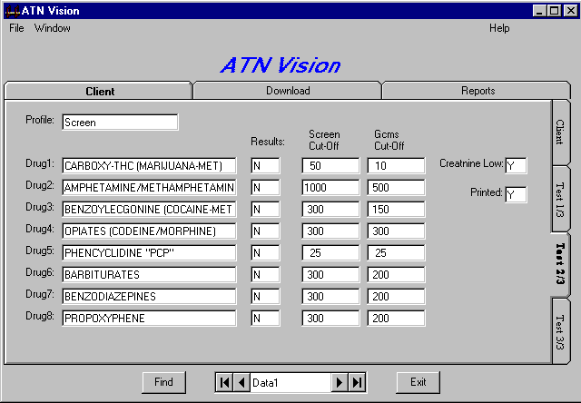
Task: Minimize the ATN Vision window
Action: point(539,11)
